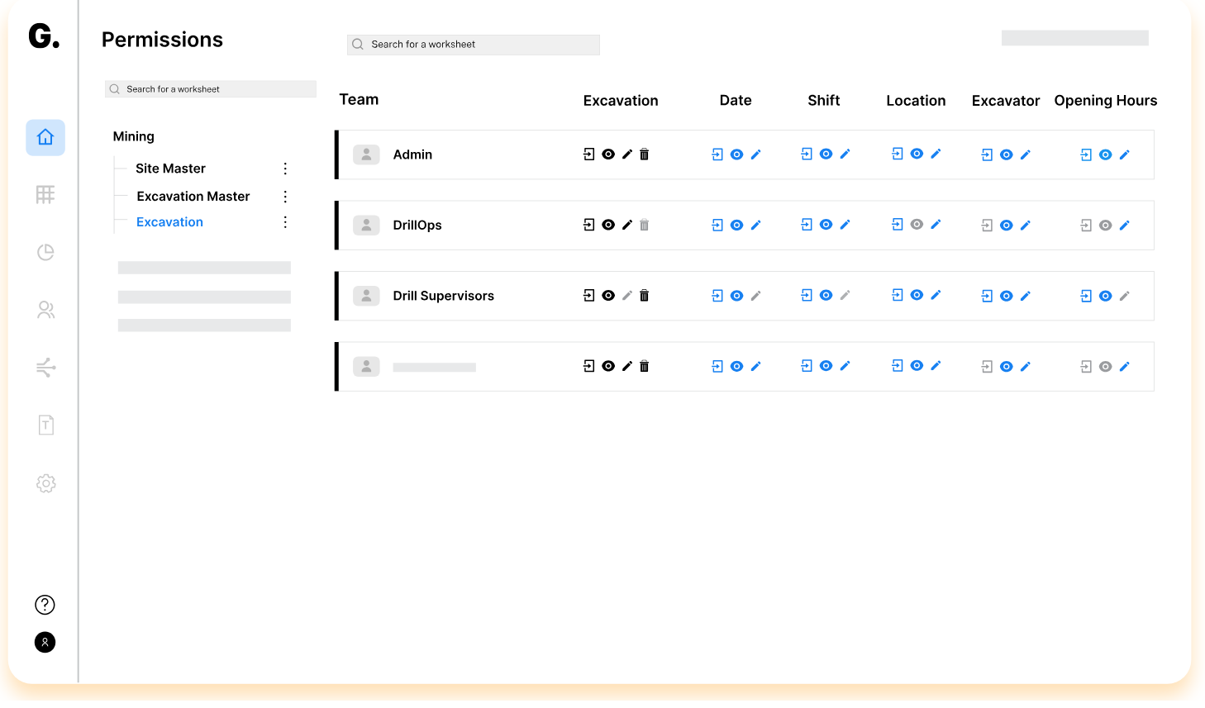Toggle Opening Hours eye for Drill Supervisors

tap(1105, 296)
